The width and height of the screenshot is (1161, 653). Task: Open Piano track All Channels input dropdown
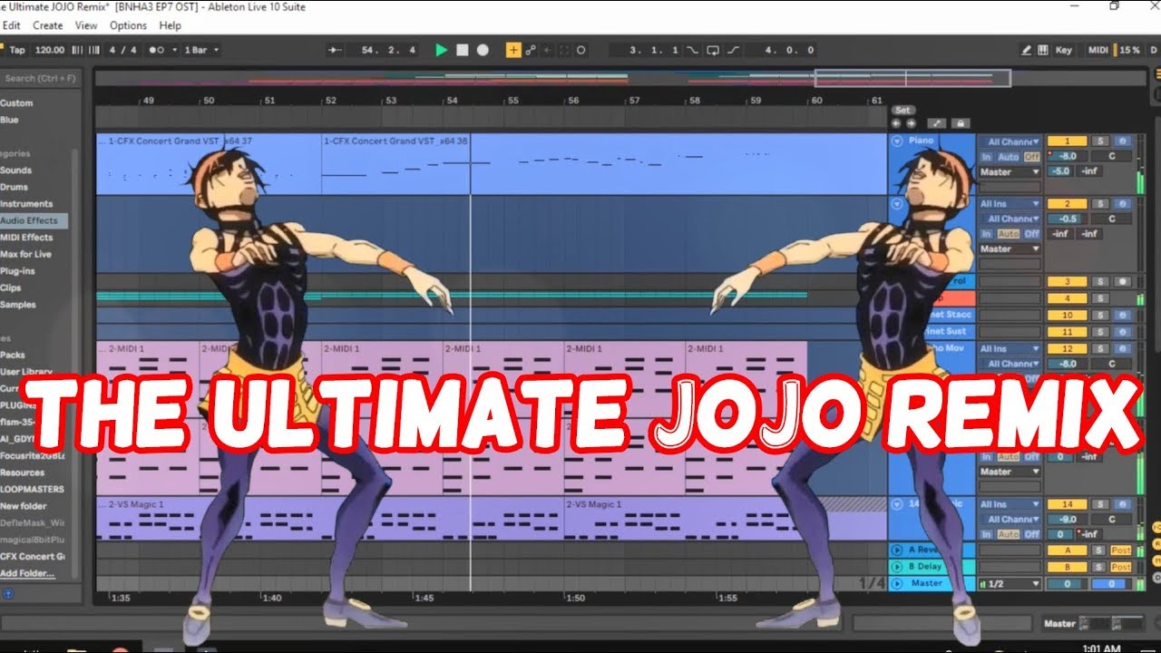click(x=1010, y=141)
